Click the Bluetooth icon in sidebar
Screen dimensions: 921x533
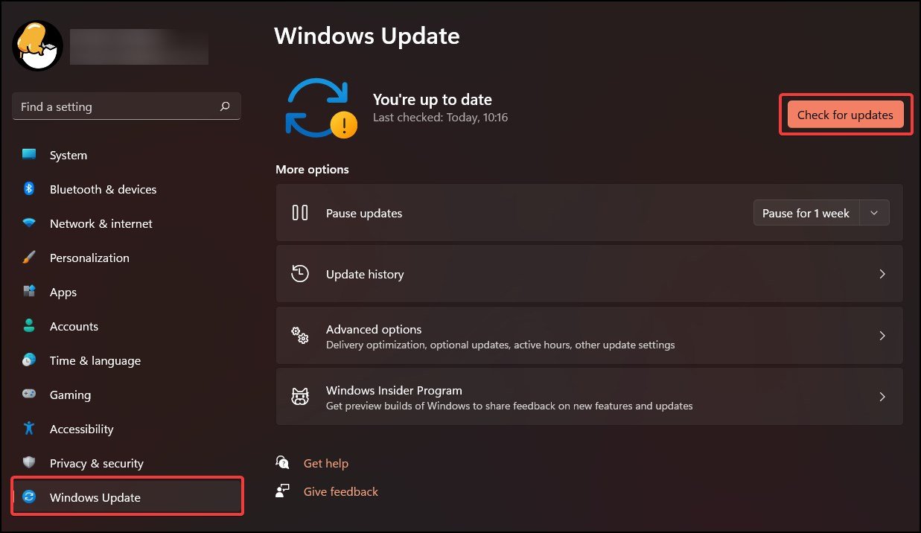coord(29,189)
